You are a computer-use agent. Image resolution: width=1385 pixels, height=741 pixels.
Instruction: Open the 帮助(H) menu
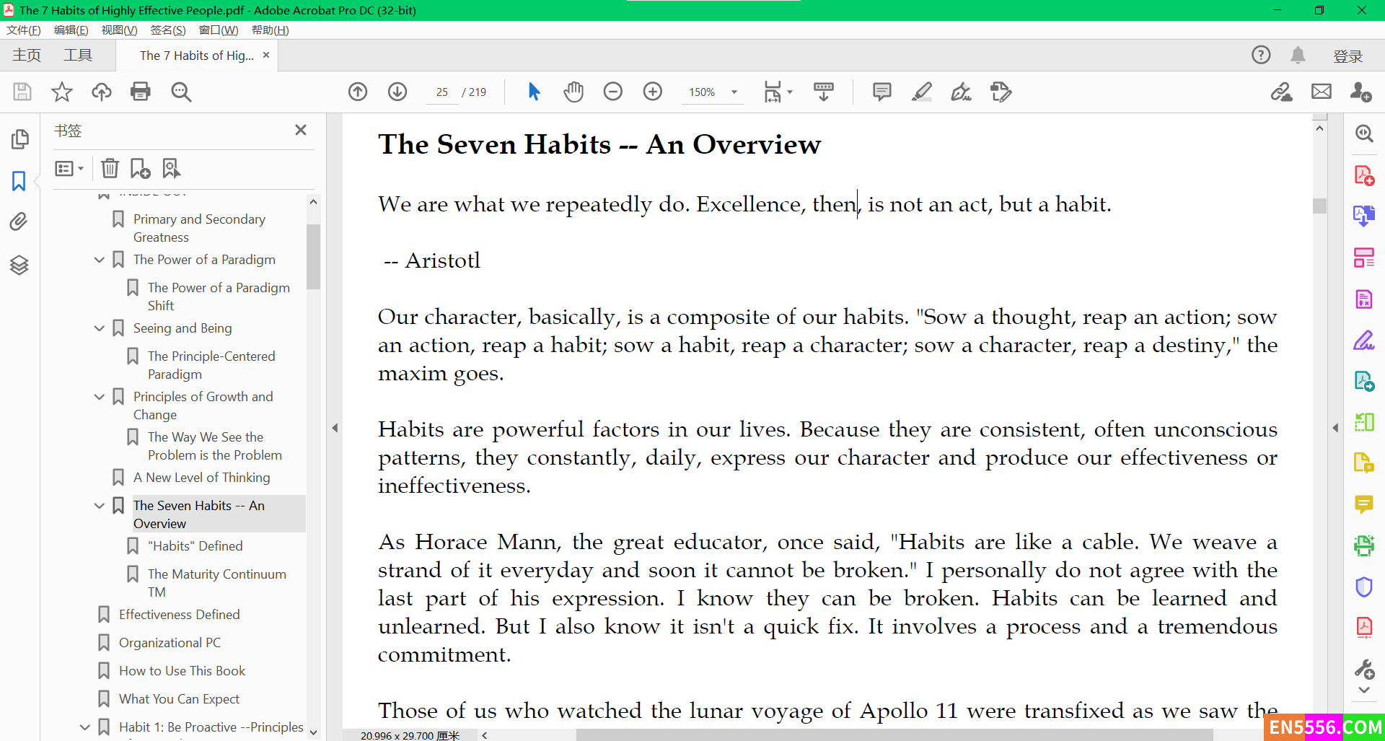coord(271,30)
